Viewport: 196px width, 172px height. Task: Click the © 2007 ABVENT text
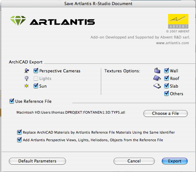click(x=178, y=31)
